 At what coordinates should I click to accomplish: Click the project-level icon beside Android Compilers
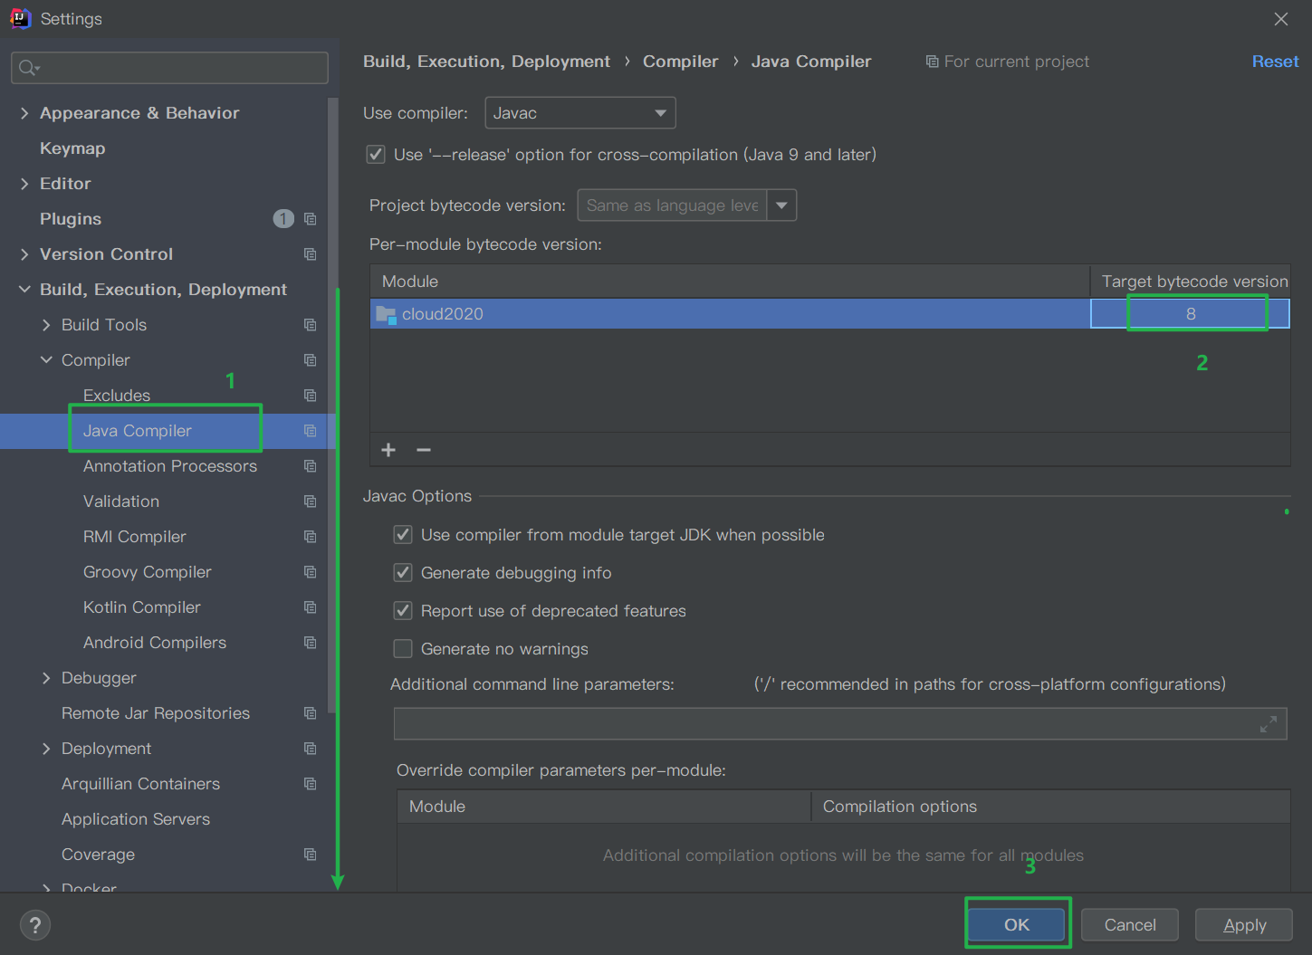tap(311, 643)
